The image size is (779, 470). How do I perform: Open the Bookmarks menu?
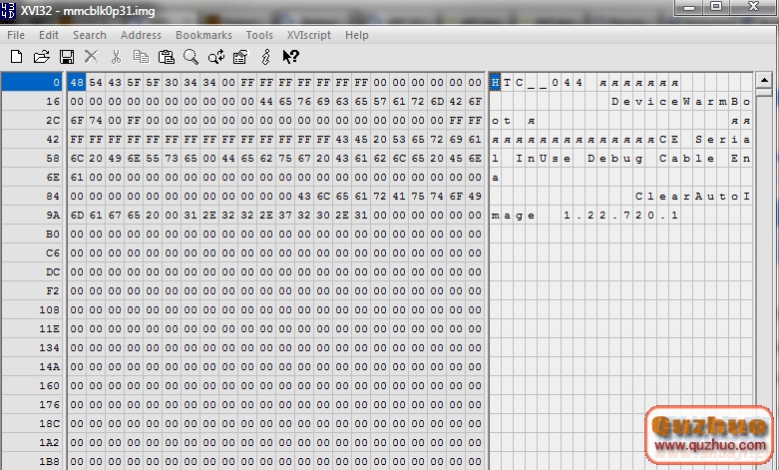tap(203, 35)
